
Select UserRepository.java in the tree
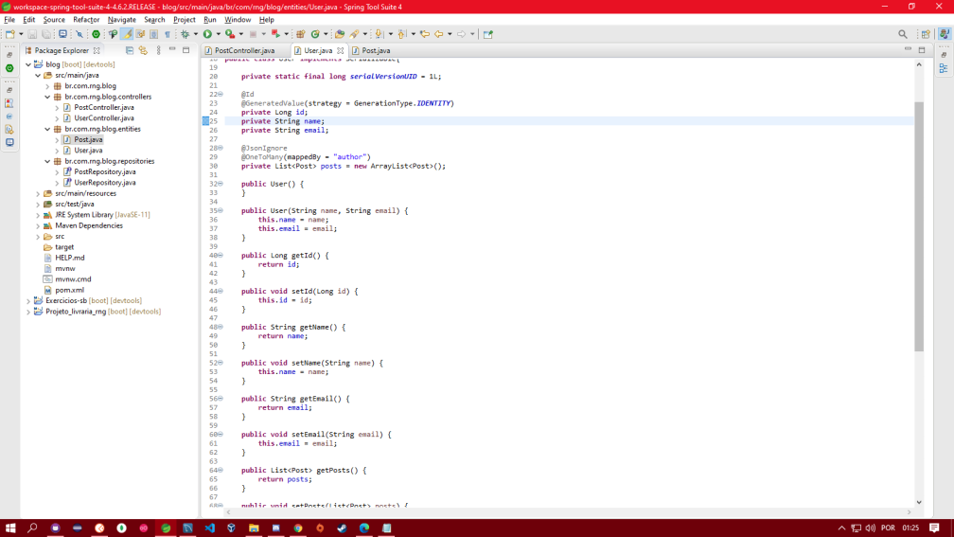tap(104, 183)
